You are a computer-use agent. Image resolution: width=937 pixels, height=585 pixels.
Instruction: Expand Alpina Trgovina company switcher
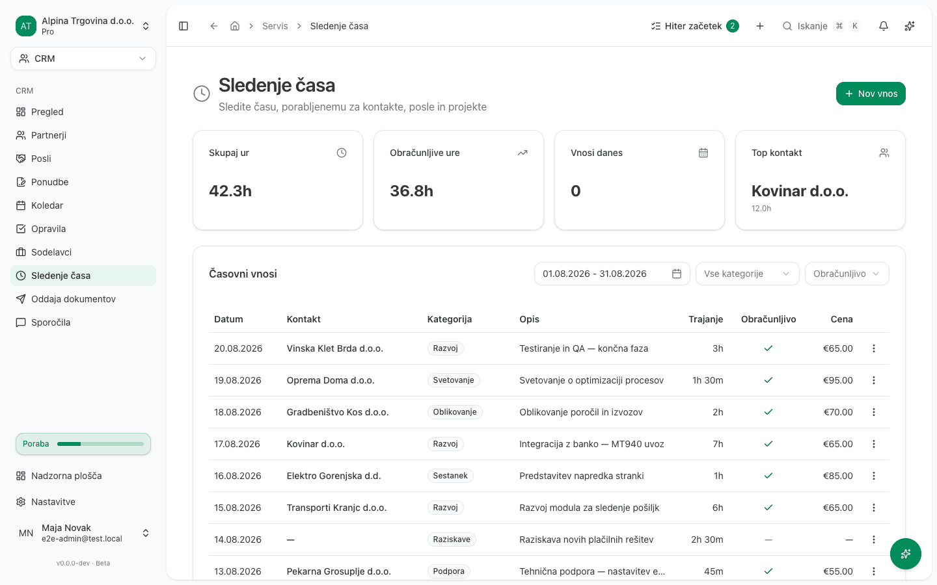click(x=83, y=26)
